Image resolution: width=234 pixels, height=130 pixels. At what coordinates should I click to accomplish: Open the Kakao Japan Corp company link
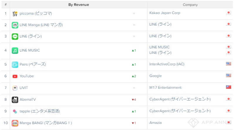(x=165, y=13)
